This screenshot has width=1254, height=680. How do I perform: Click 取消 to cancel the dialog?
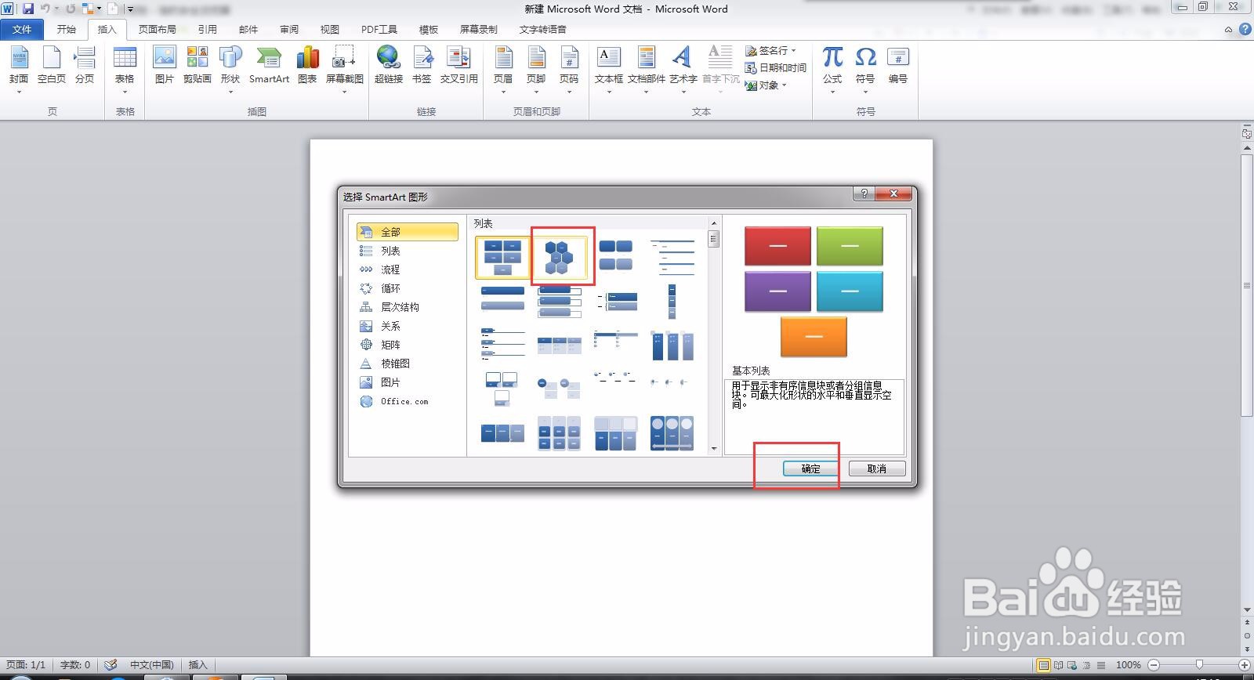tap(877, 468)
